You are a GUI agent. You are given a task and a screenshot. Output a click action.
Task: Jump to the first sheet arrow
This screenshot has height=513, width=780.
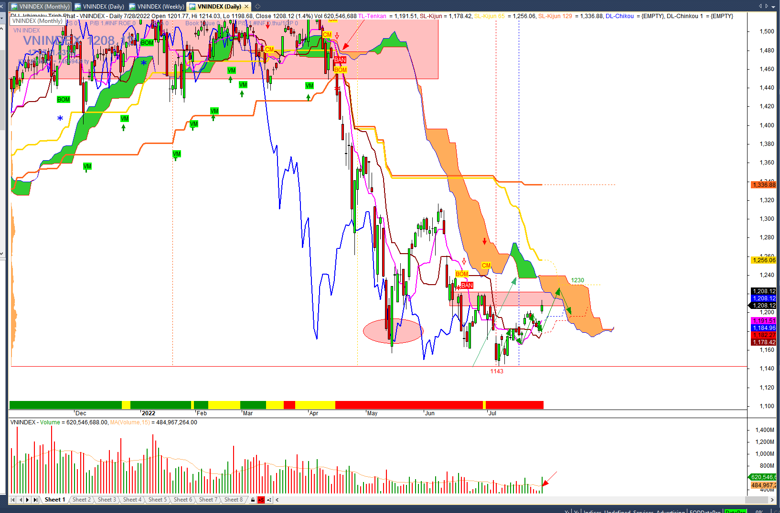tap(13, 500)
